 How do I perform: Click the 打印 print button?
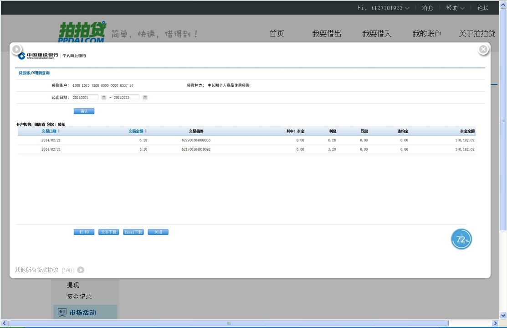pos(84,232)
